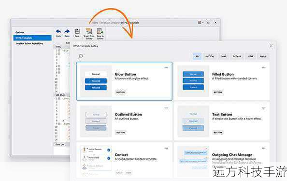The image size is (287, 181).
Task: Open more options for Filled Button card
Action: (x=264, y=68)
